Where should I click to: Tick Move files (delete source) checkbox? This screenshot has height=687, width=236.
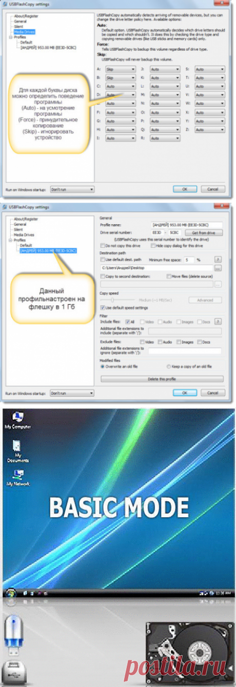coord(169,276)
